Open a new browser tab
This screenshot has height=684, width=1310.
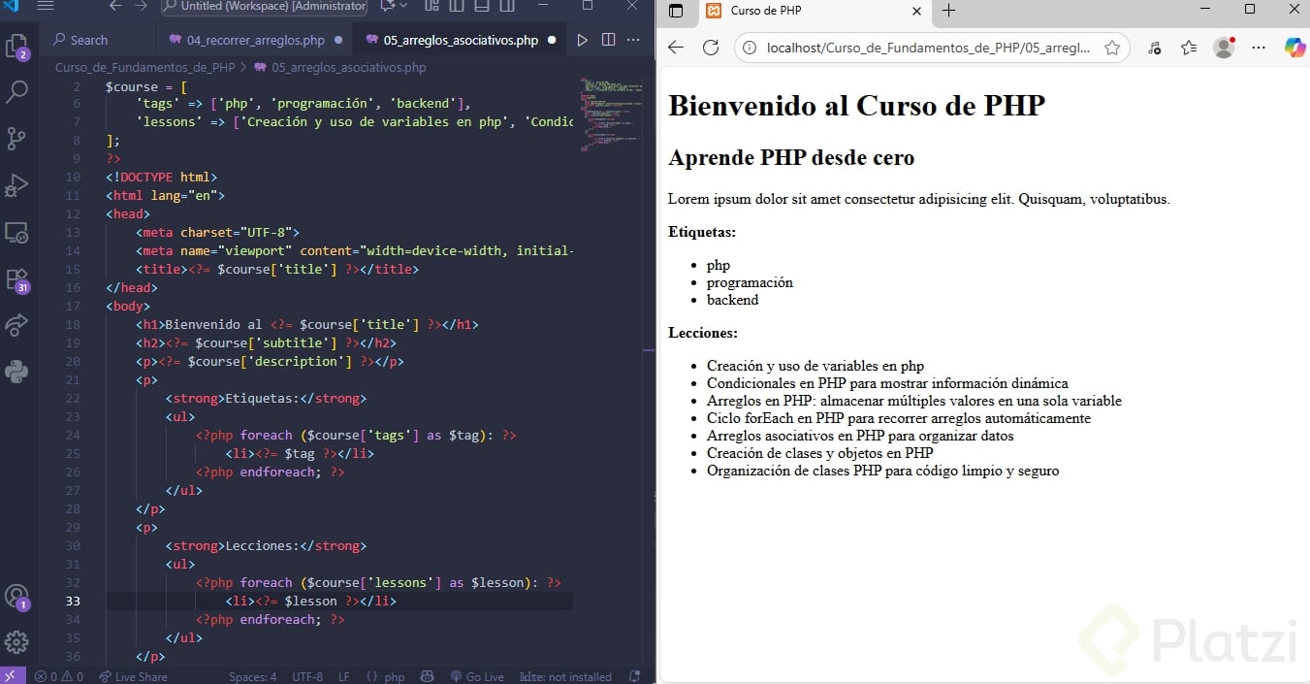pyautogui.click(x=948, y=11)
